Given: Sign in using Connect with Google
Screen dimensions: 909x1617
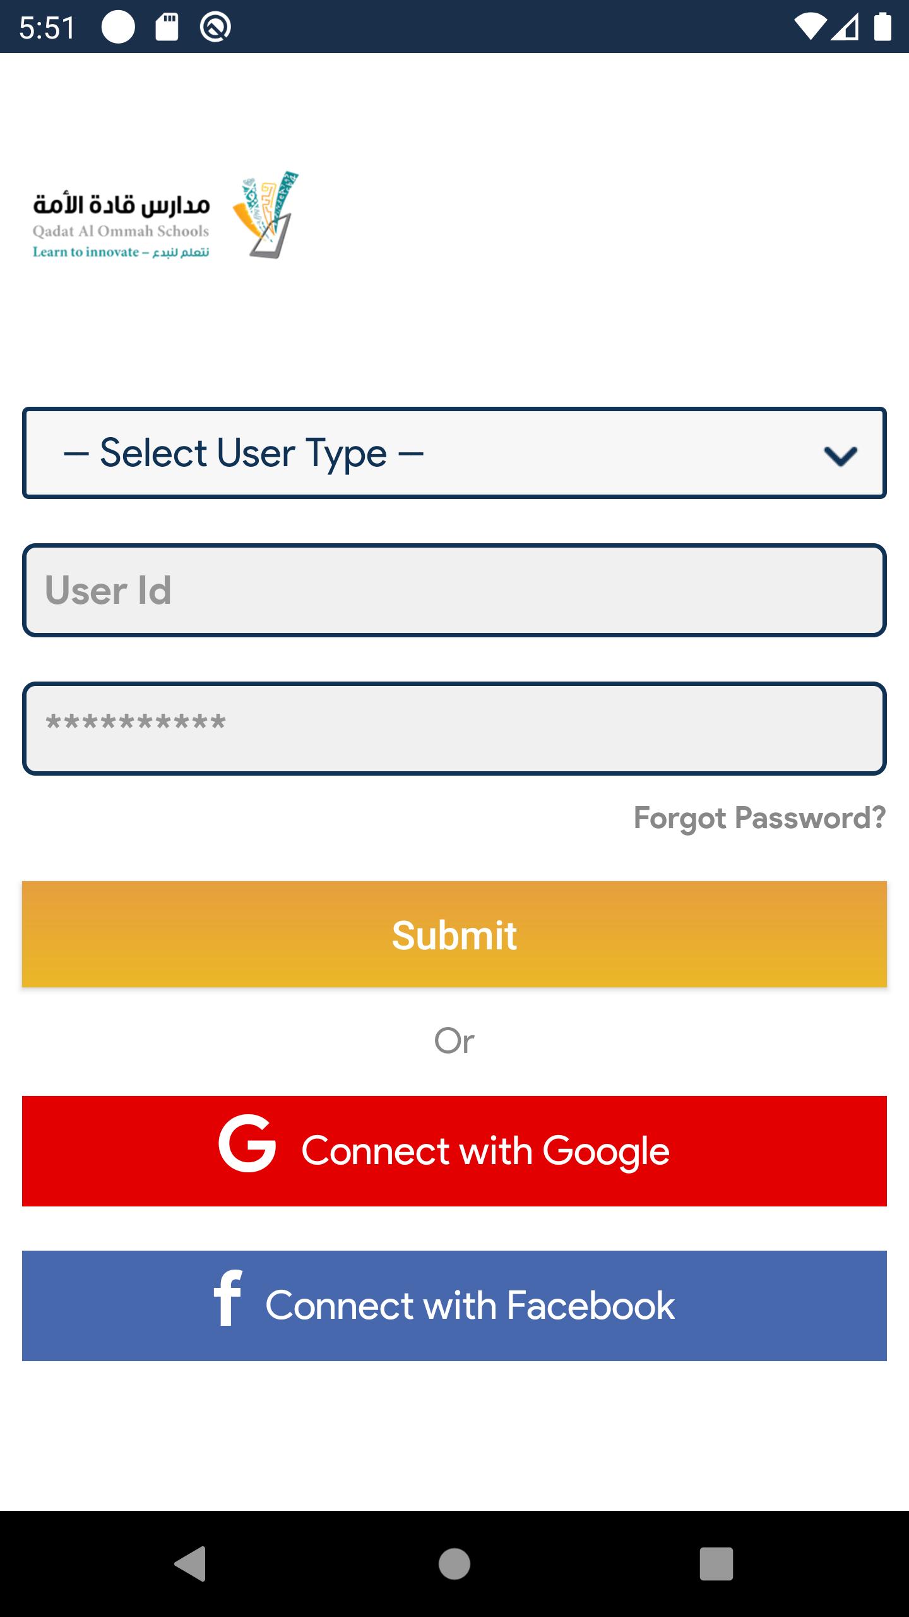Looking at the screenshot, I should point(454,1151).
